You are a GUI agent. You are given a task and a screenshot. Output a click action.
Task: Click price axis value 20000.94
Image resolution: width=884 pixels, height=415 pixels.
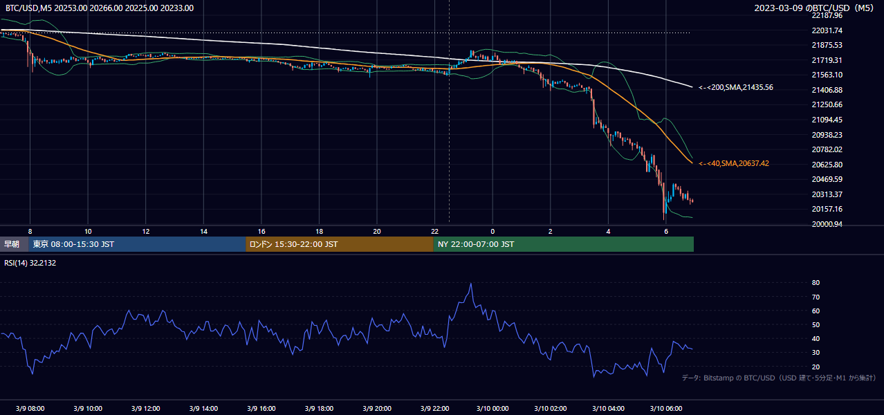point(827,224)
